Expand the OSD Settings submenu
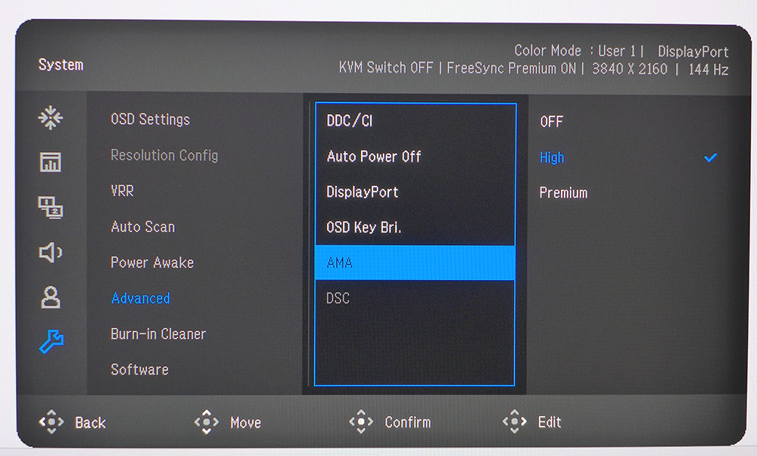 (150, 119)
